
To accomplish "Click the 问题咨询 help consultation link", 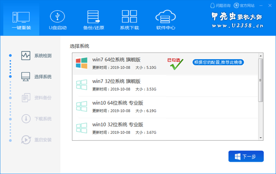I will click(x=220, y=6).
